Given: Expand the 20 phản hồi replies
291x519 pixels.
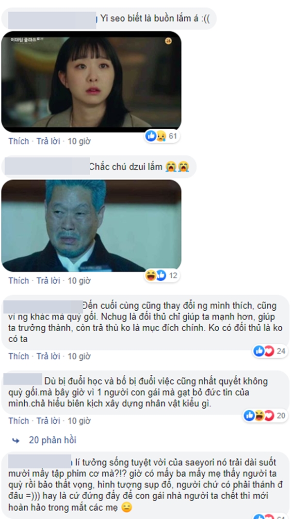Looking at the screenshot, I should [52, 440].
